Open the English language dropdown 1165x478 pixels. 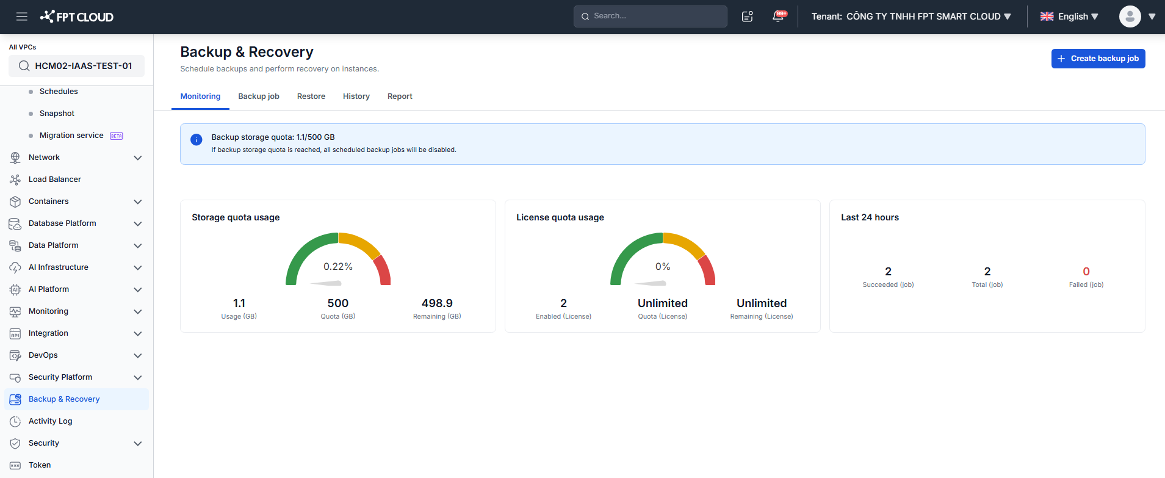pyautogui.click(x=1069, y=16)
